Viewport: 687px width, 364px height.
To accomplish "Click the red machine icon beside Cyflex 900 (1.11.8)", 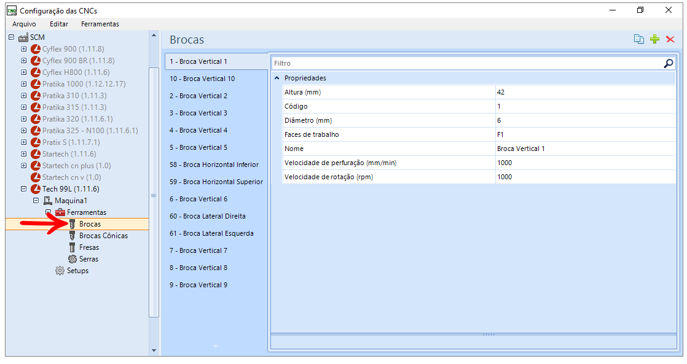I will (x=36, y=49).
